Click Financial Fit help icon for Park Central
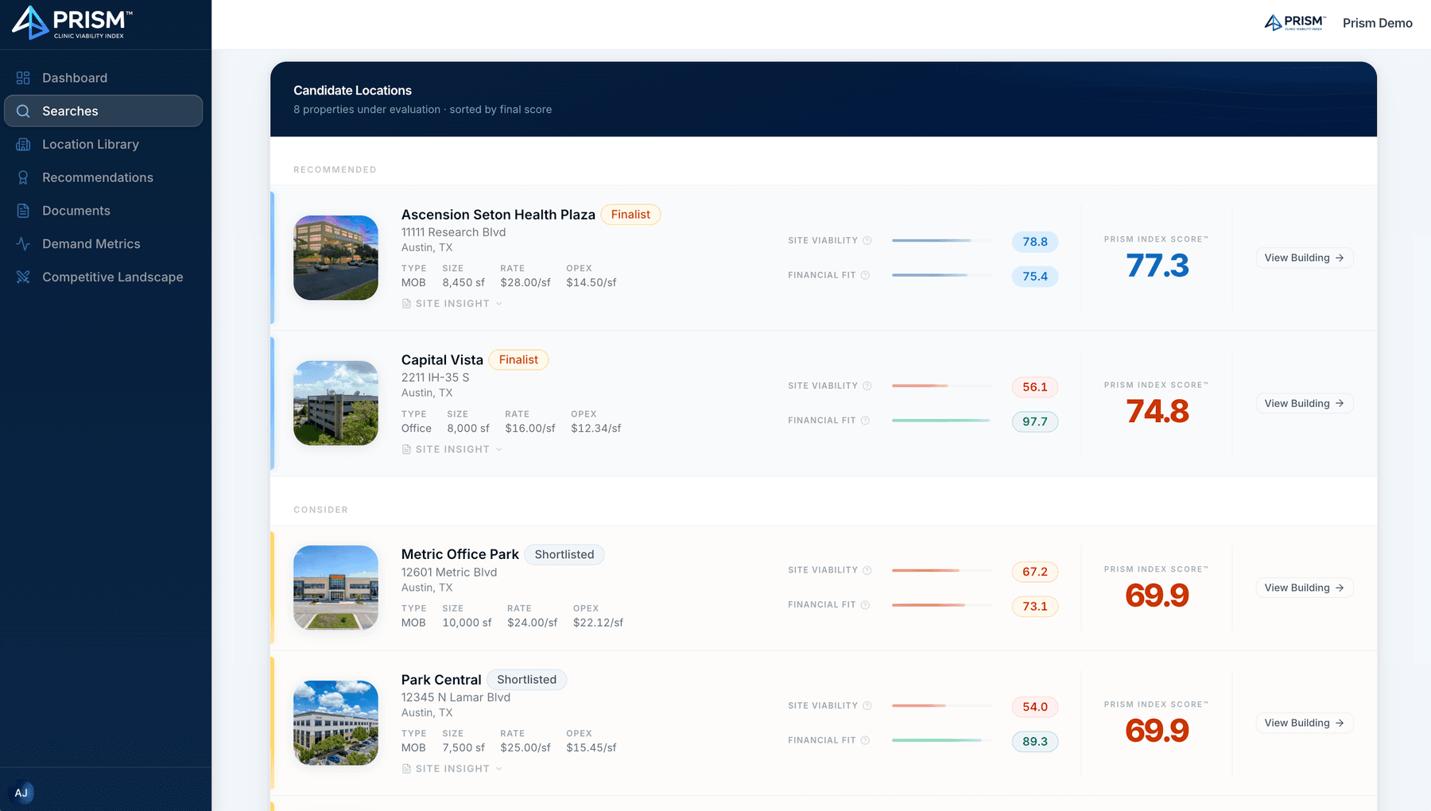Image resolution: width=1431 pixels, height=811 pixels. pos(866,740)
